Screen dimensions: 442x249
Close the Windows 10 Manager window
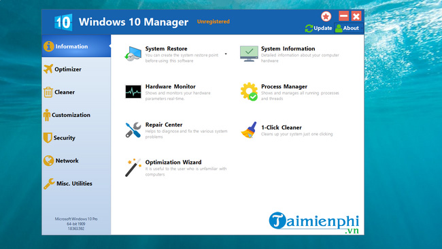pos(356,16)
